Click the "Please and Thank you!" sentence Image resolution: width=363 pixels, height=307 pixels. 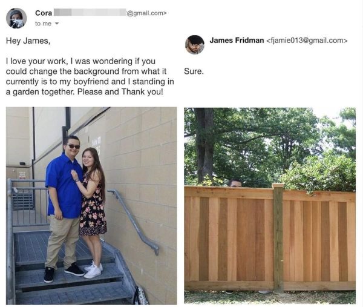[120, 92]
